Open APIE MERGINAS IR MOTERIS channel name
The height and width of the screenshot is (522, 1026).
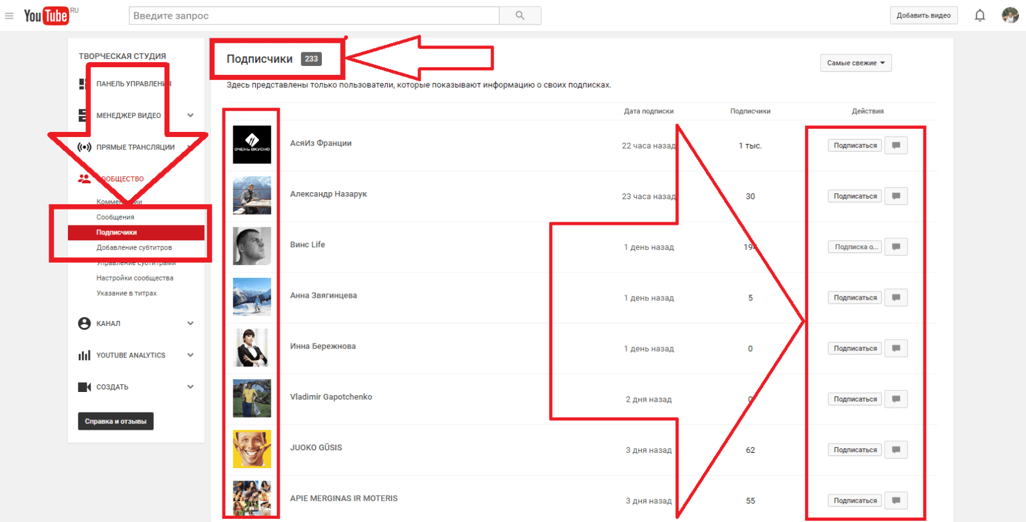coord(344,498)
